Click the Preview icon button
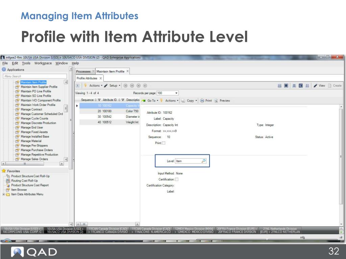This screenshot has height=259, width=346. [x=222, y=100]
